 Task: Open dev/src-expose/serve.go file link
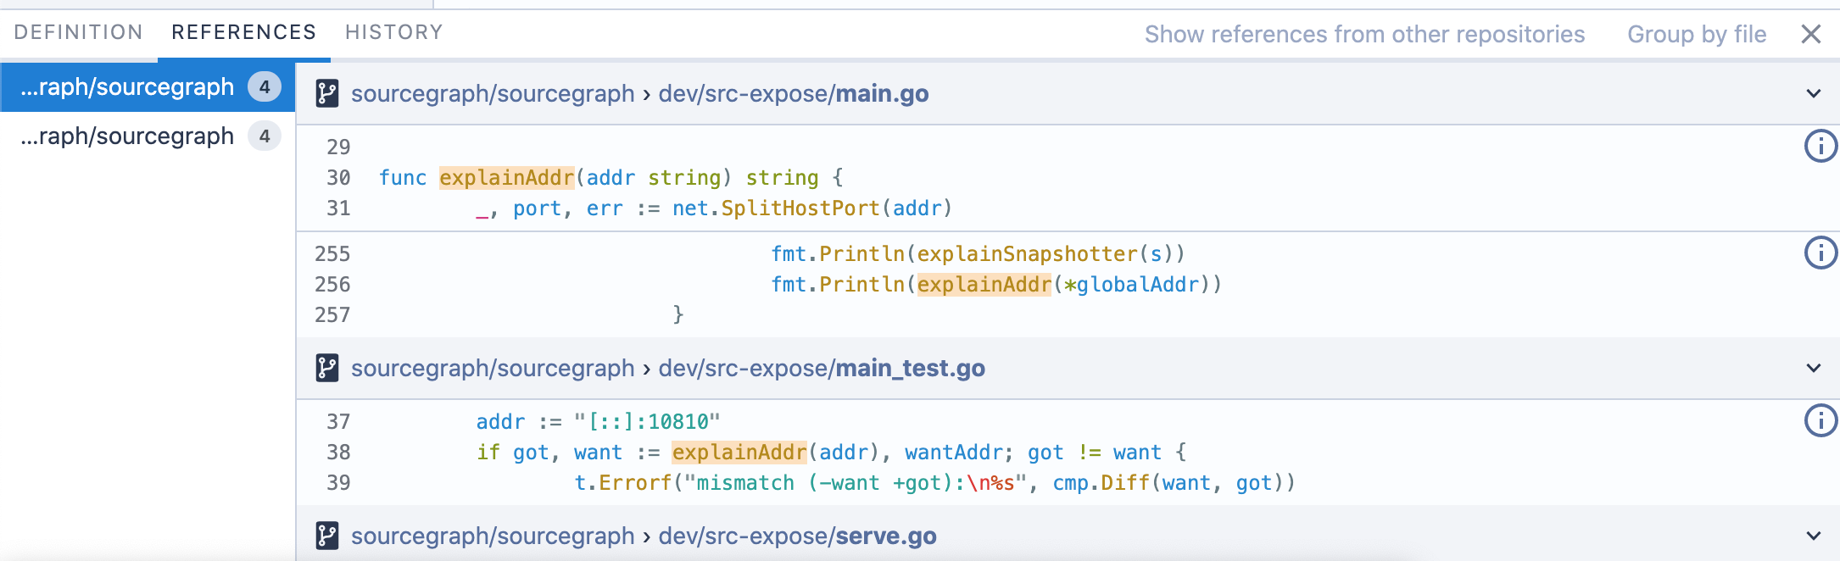(798, 536)
